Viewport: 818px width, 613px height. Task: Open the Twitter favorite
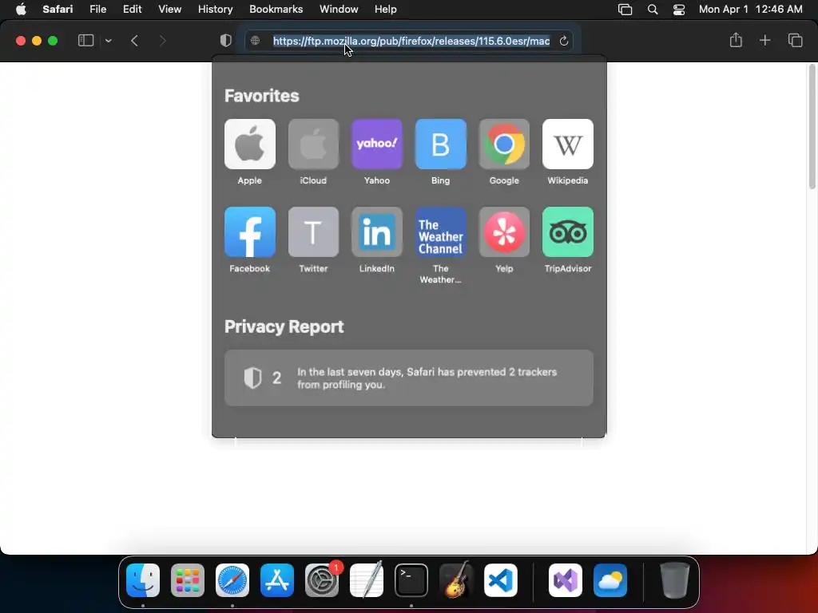(313, 232)
